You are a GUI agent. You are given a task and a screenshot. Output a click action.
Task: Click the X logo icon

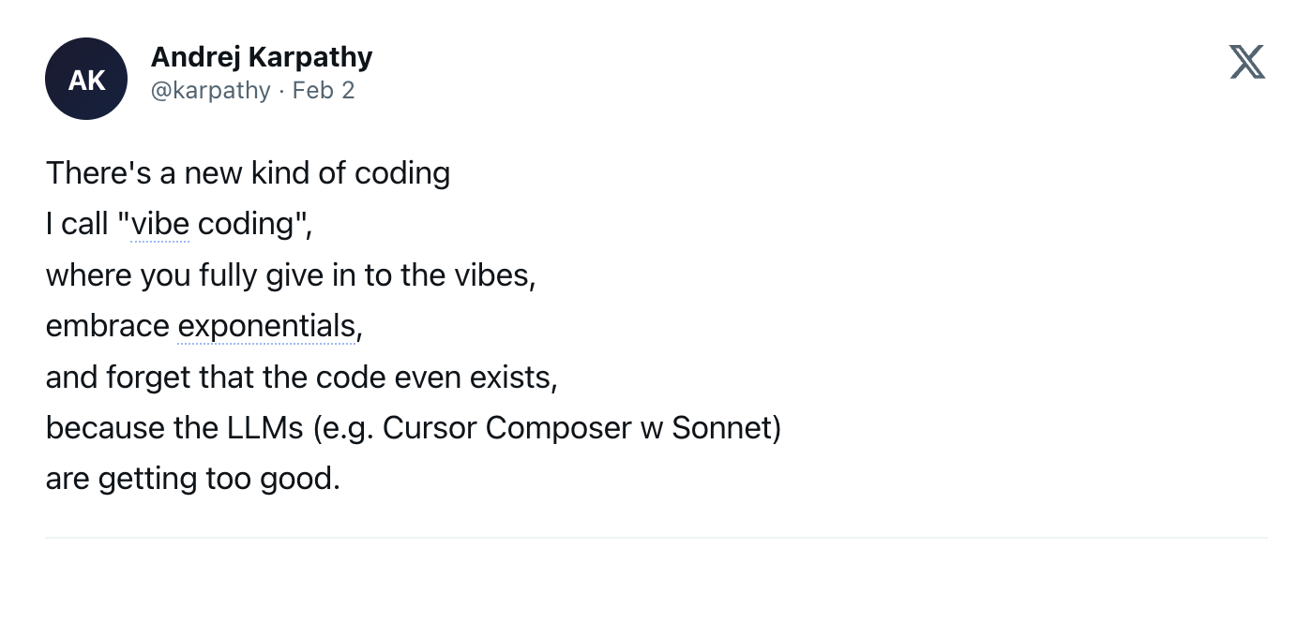pos(1246,62)
